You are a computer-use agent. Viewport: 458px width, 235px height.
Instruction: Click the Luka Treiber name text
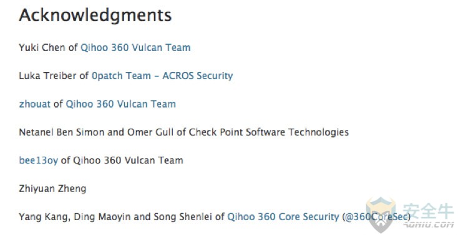47,76
